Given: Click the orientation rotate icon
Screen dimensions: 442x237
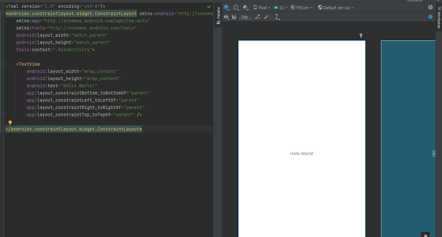Looking at the screenshot, I should pyautogui.click(x=236, y=7).
